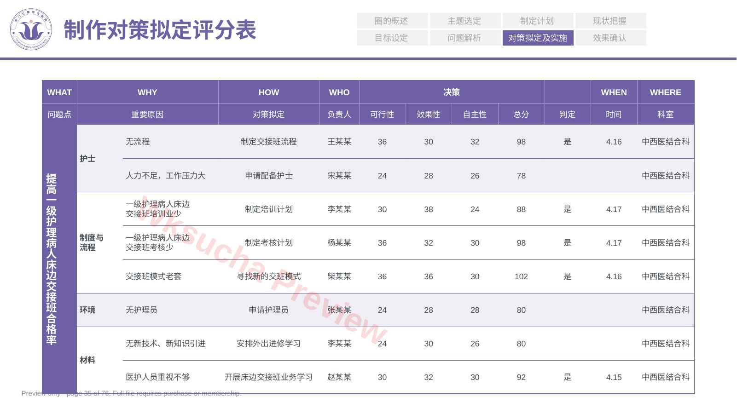Click the preview-only footer notice
This screenshot has height=414, width=737.
tap(131, 393)
